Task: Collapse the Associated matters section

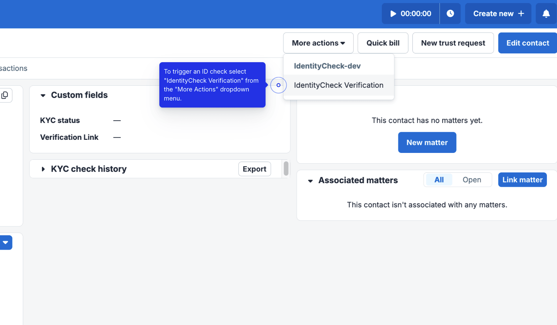Action: click(x=310, y=181)
